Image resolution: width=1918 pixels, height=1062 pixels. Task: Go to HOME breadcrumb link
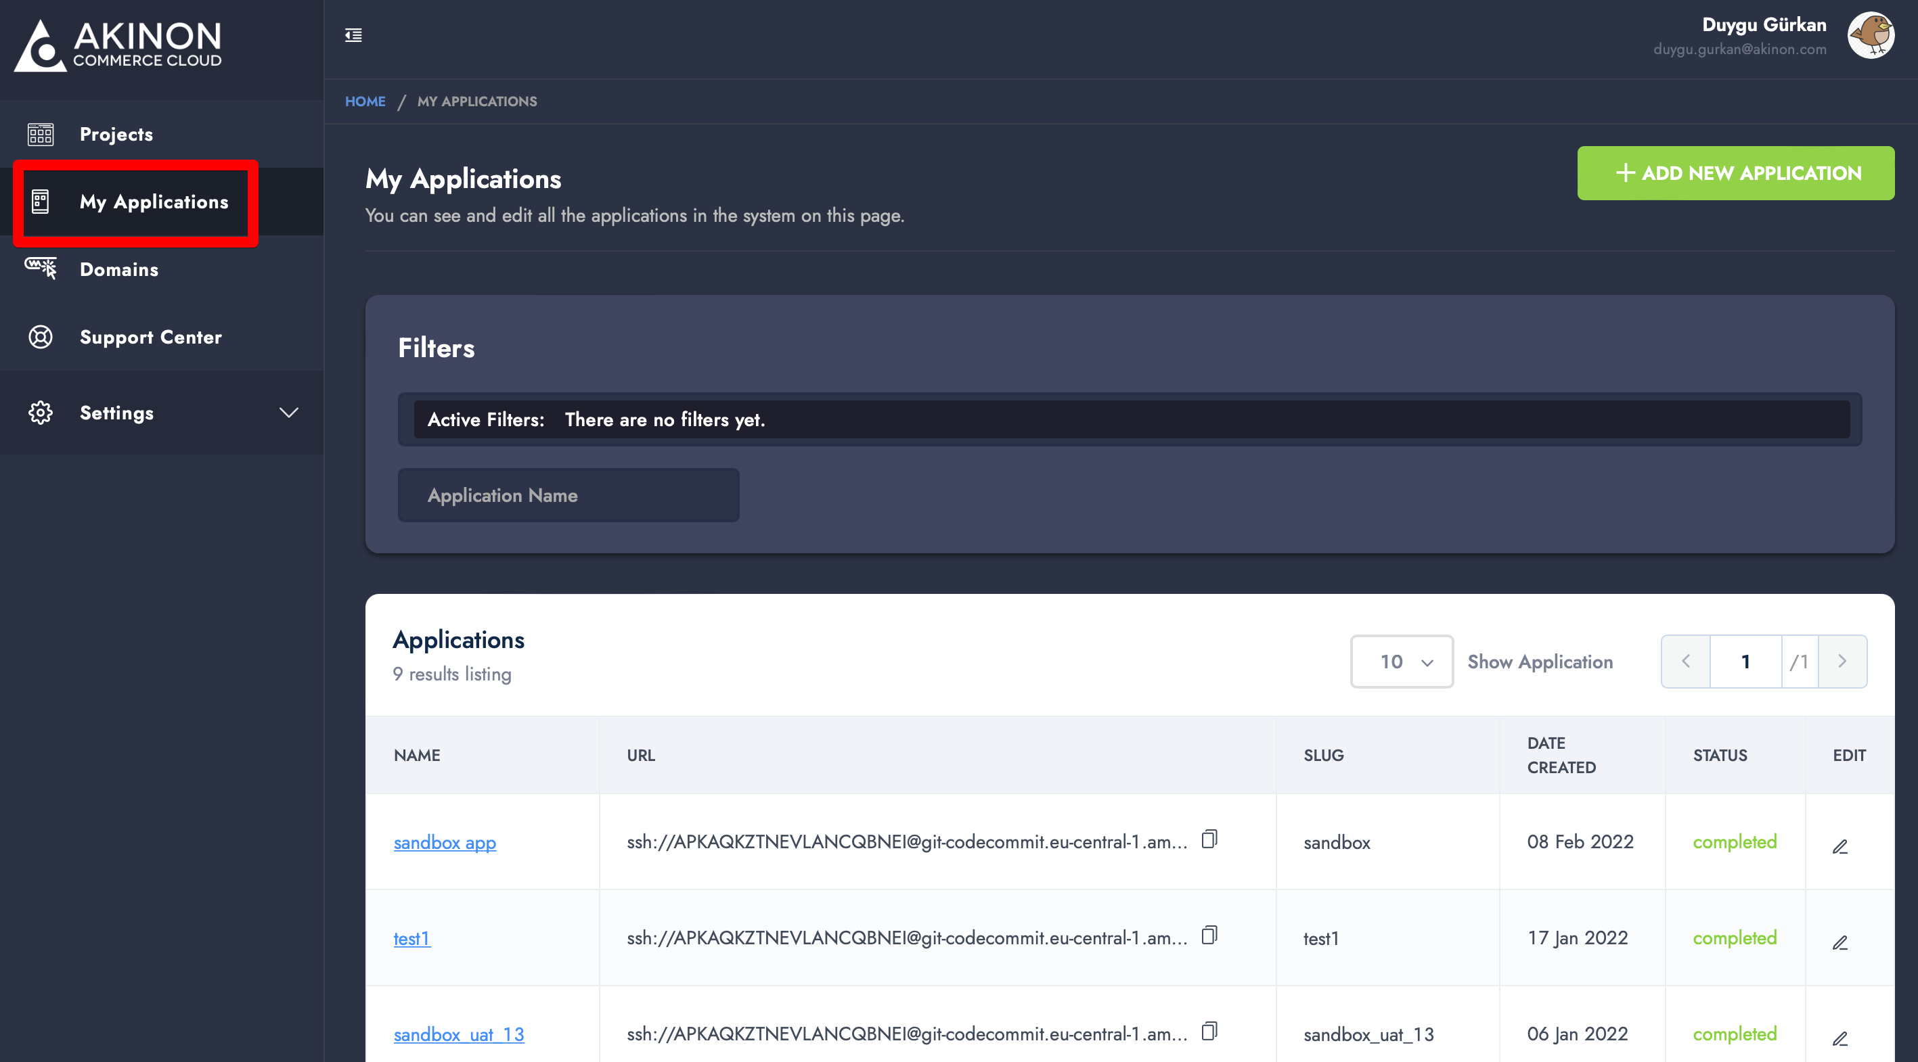tap(365, 101)
